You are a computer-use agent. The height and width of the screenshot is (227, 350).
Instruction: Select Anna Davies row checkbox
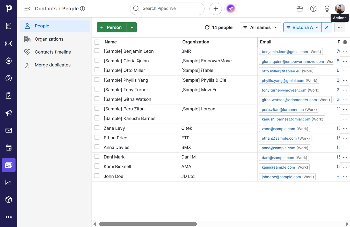point(97,147)
